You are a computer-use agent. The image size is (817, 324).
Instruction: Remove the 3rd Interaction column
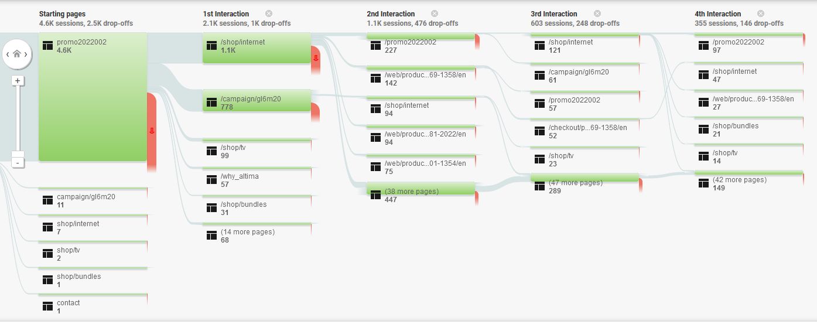pyautogui.click(x=597, y=13)
